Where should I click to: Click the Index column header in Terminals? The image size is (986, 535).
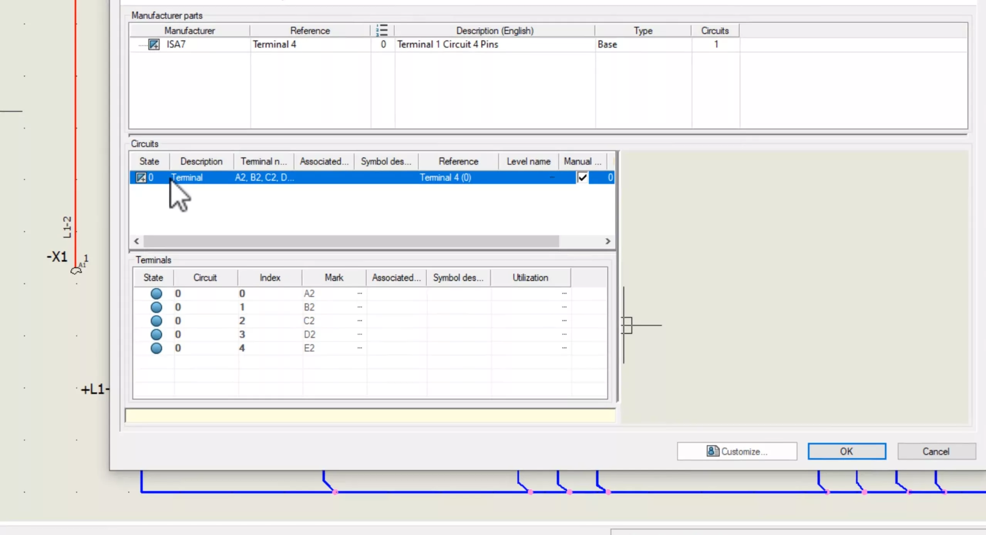coord(270,278)
